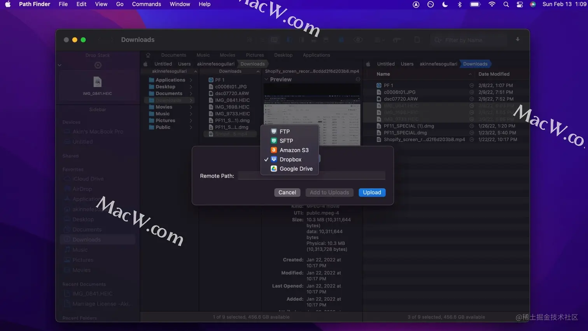
Task: Click the circle options icon beside Preview
Action: pos(358,79)
